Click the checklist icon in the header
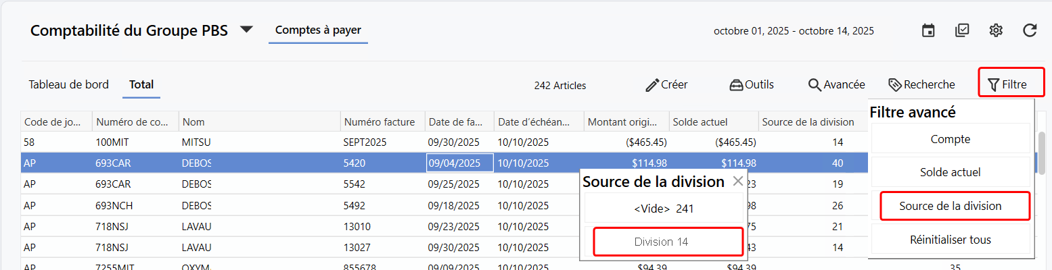Screen dimensions: 1052x270 [962, 30]
